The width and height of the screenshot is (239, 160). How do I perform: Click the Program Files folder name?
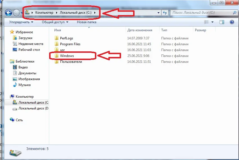pos(70,44)
